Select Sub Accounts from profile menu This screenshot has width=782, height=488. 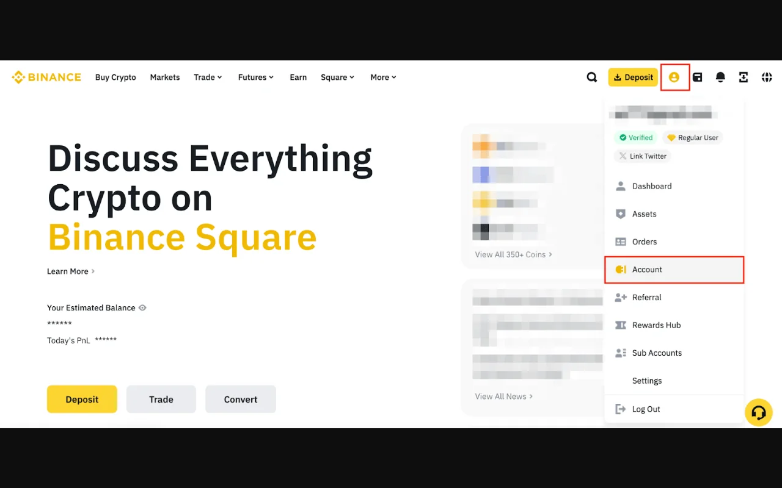(674, 353)
